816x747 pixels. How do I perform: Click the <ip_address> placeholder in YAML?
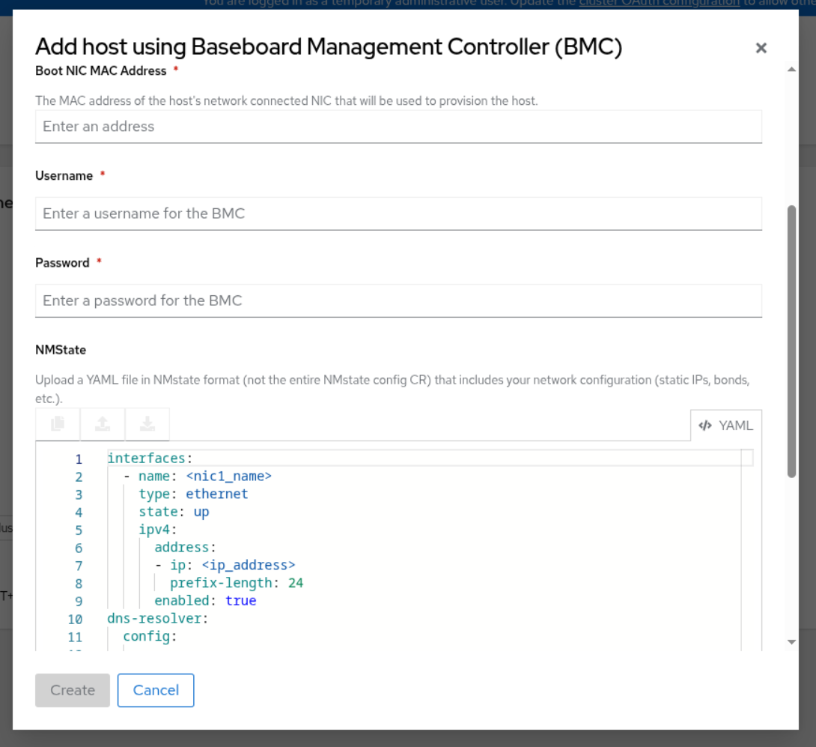(x=249, y=565)
